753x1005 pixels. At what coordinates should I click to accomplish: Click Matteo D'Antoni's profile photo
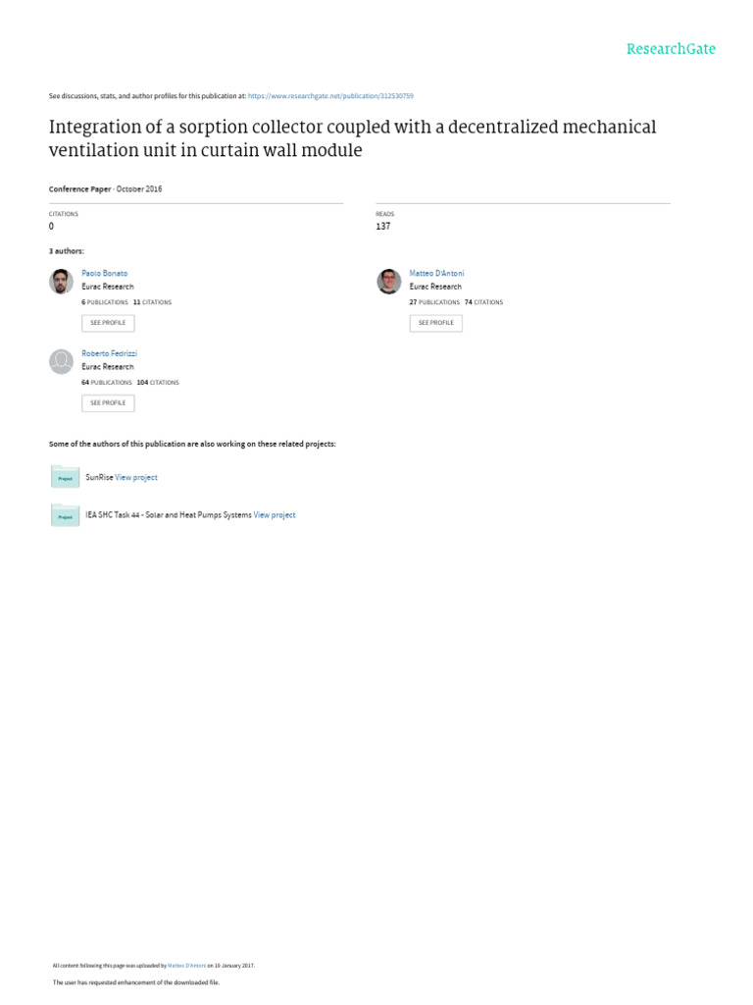tap(388, 282)
